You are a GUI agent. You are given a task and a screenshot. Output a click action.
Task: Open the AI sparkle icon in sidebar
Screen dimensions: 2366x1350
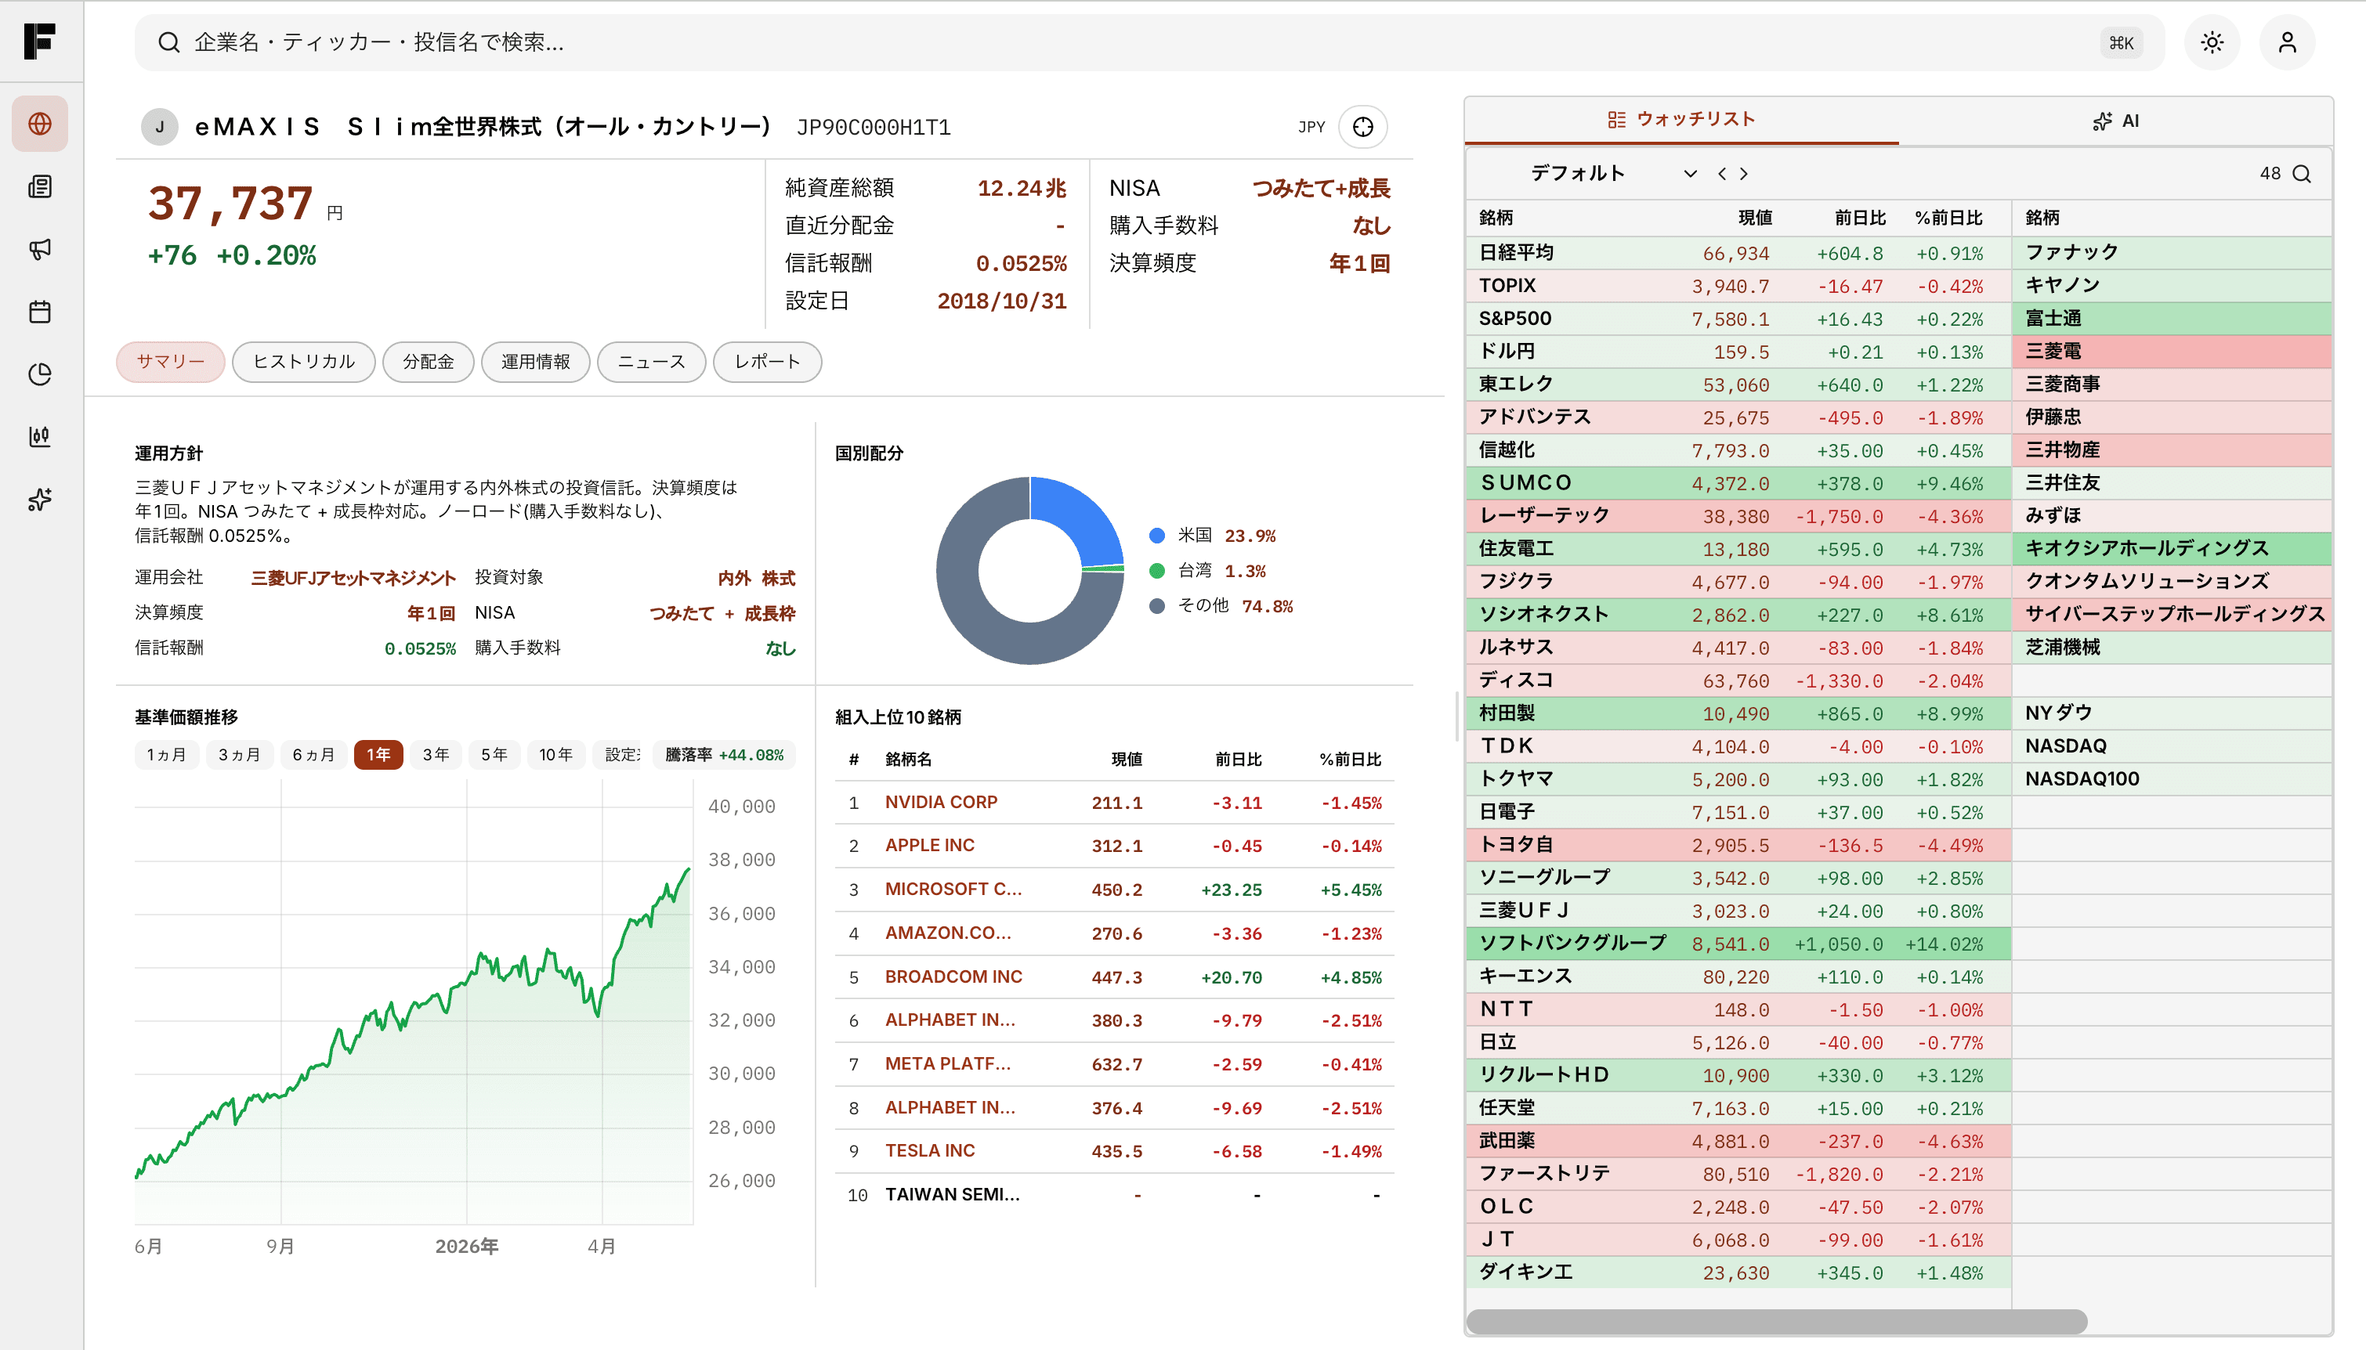tap(40, 500)
